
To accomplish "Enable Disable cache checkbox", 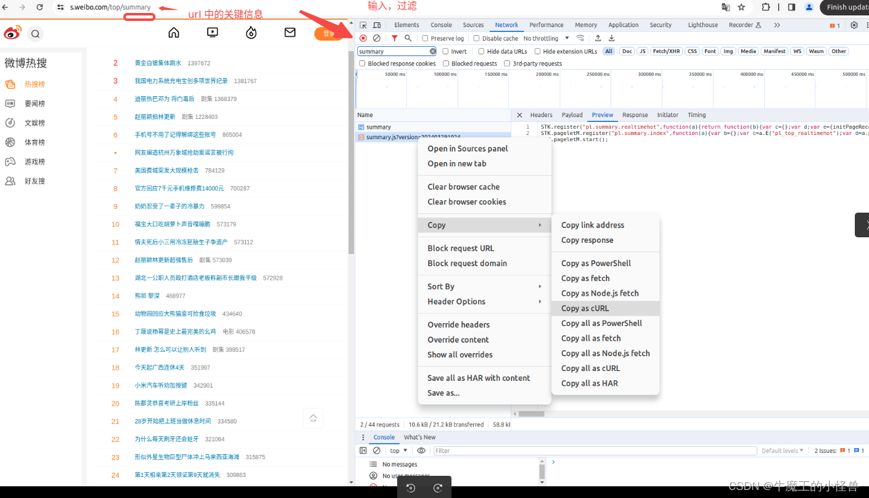I will pyautogui.click(x=476, y=38).
